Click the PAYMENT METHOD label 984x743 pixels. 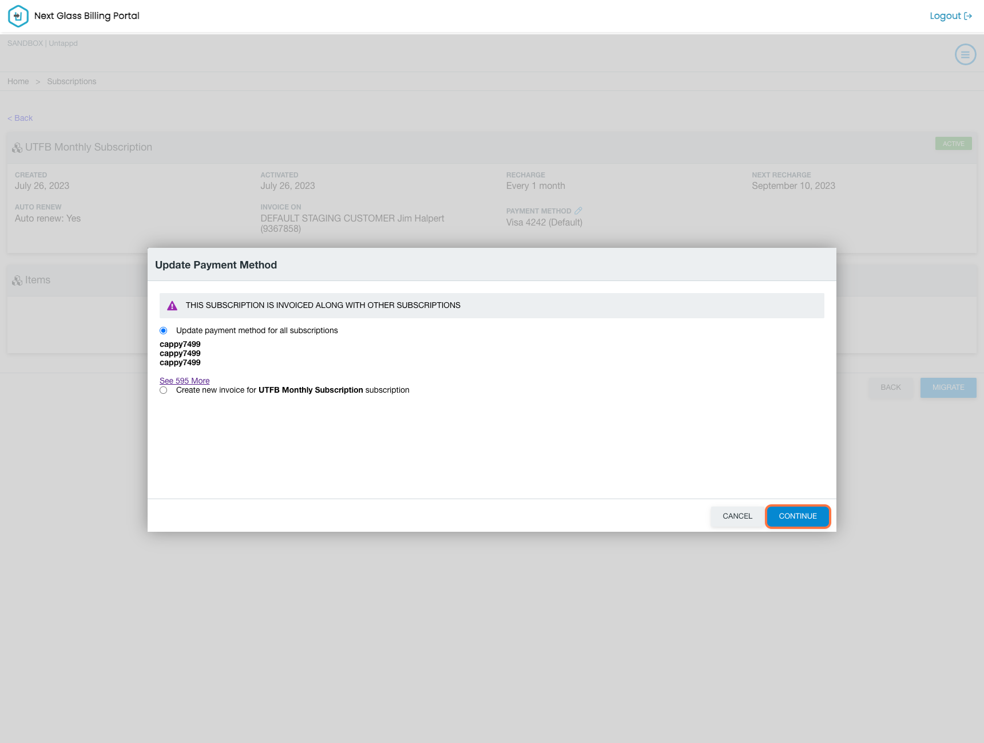pyautogui.click(x=538, y=211)
